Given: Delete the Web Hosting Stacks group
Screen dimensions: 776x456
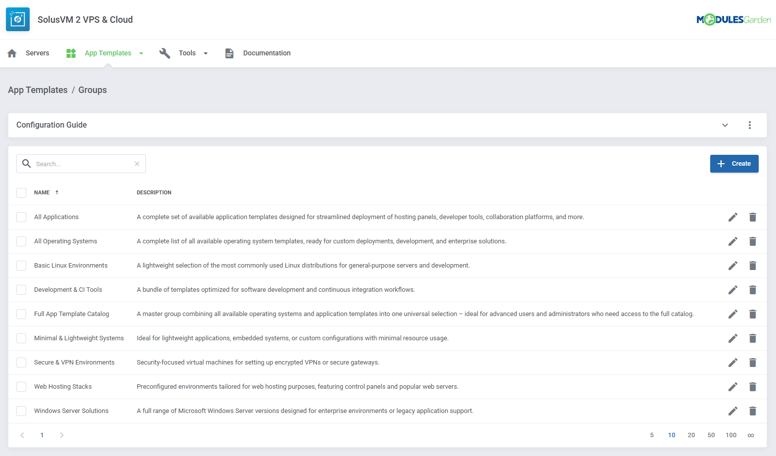Looking at the screenshot, I should [753, 387].
